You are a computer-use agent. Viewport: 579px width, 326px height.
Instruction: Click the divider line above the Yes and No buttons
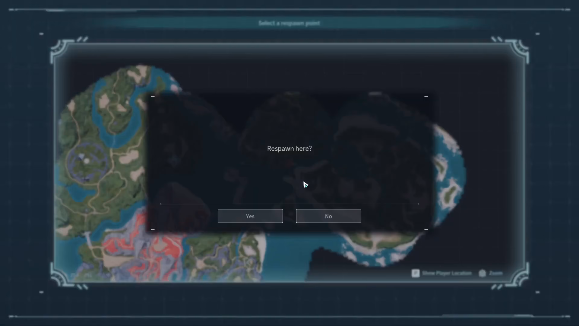point(289,204)
